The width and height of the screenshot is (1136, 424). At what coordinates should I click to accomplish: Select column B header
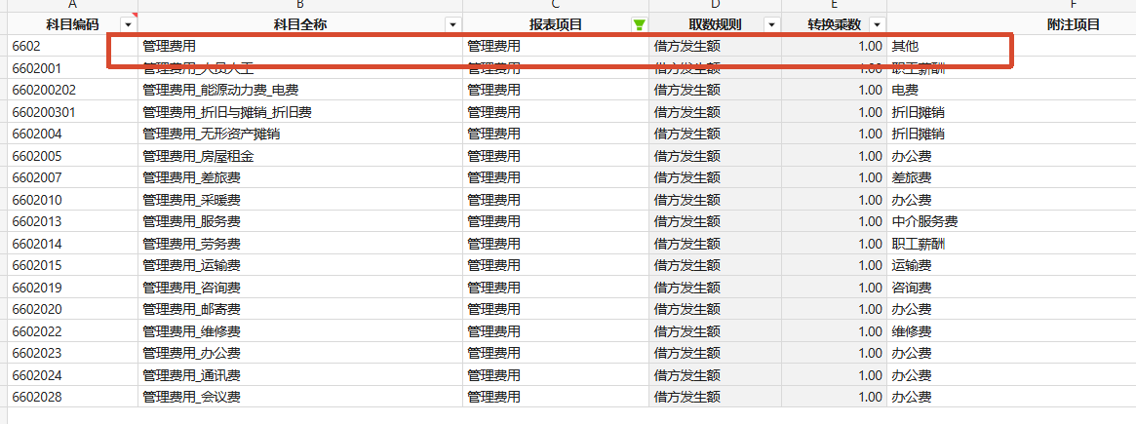pos(300,6)
